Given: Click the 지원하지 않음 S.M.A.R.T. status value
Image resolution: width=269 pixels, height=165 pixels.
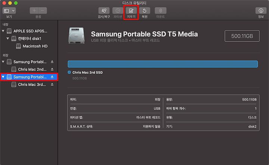Looking at the screenshot, I should (x=152, y=126).
